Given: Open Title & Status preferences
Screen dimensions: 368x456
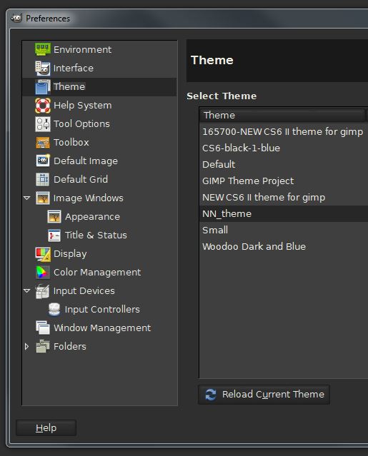Looking at the screenshot, I should coord(96,235).
